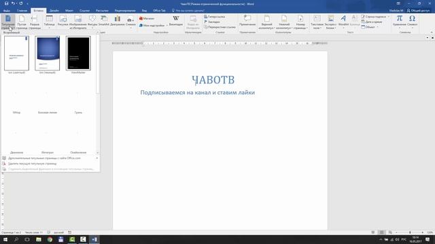Click Изображения из Интернета online pictures
The width and height of the screenshot is (435, 244).
78,22
